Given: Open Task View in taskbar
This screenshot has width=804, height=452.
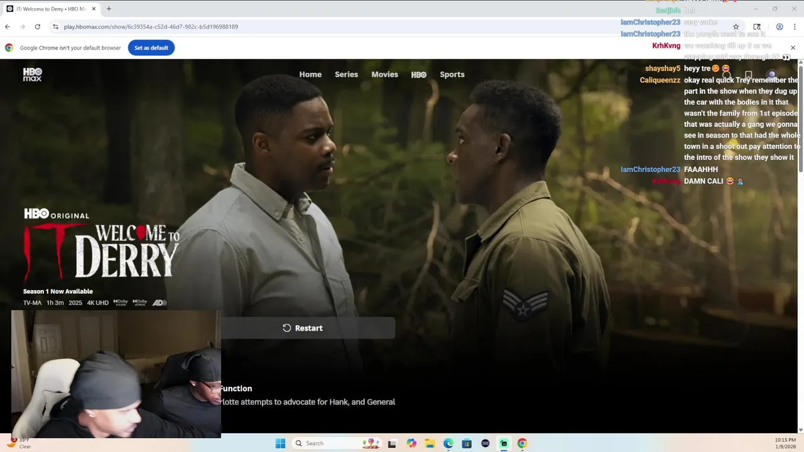Looking at the screenshot, I should pos(392,443).
